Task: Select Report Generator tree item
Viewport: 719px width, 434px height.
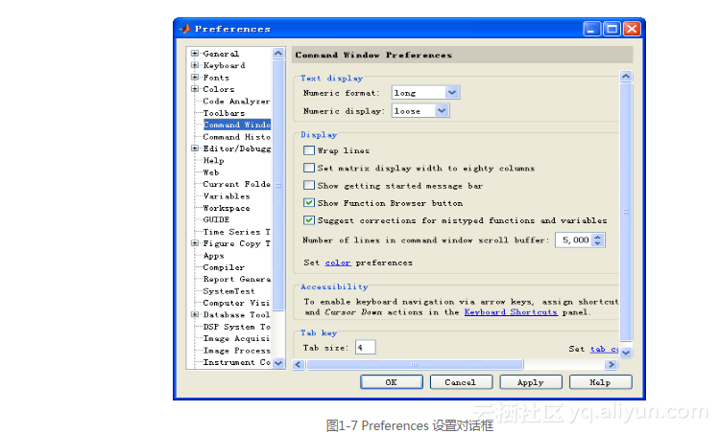Action: point(236,279)
